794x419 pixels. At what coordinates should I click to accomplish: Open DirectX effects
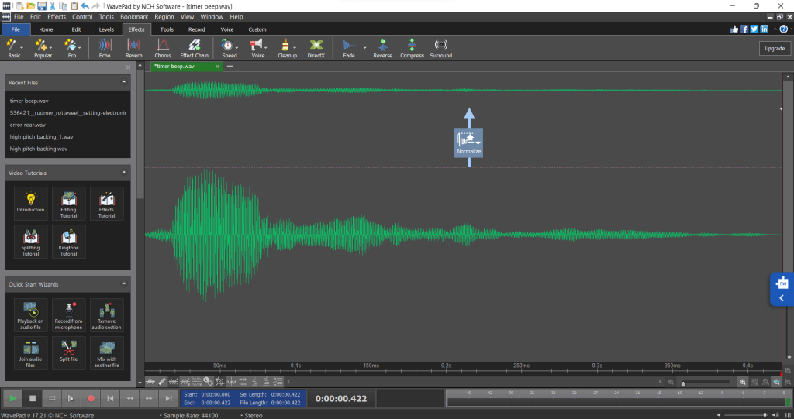316,49
